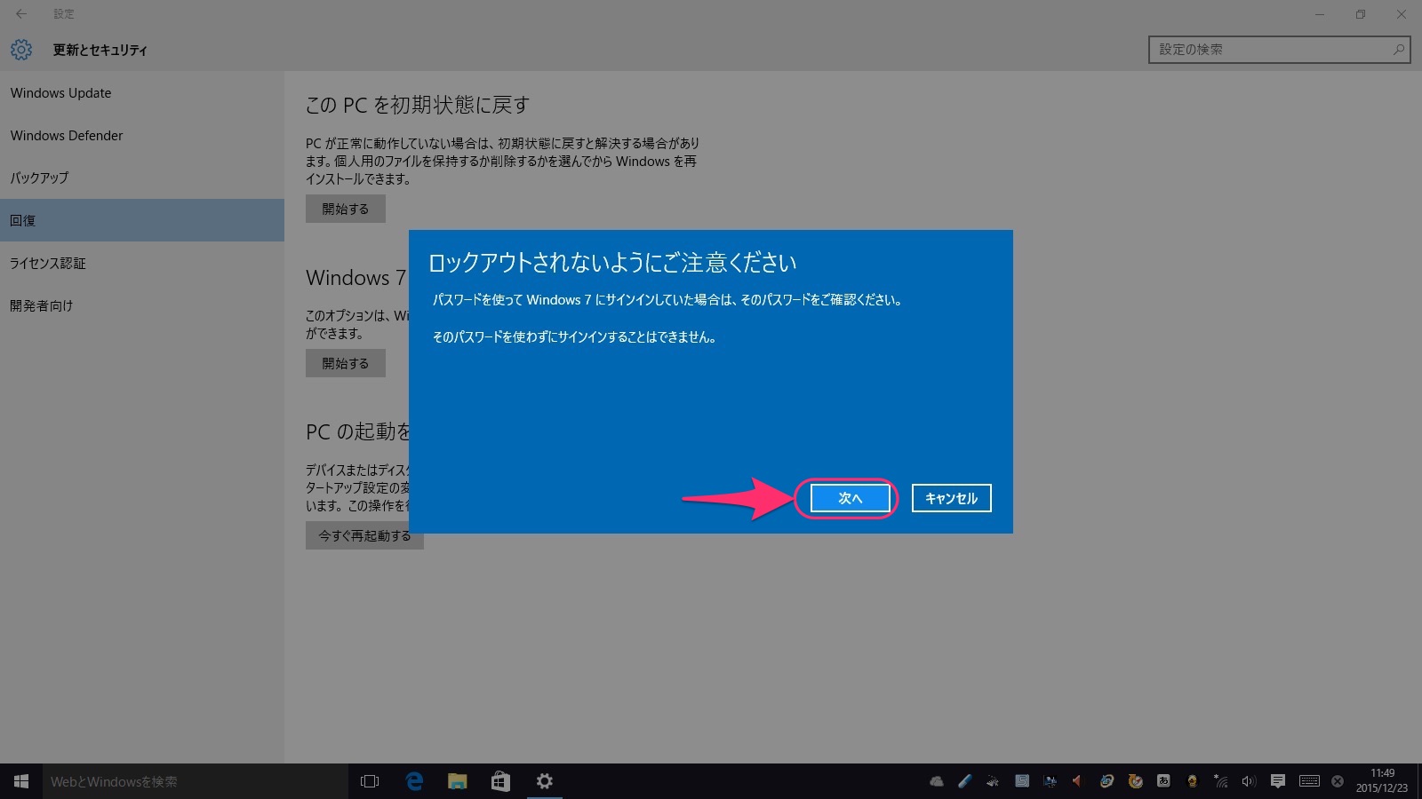Click the dialog title ロックアウトされないようにご注意ください

[612, 263]
